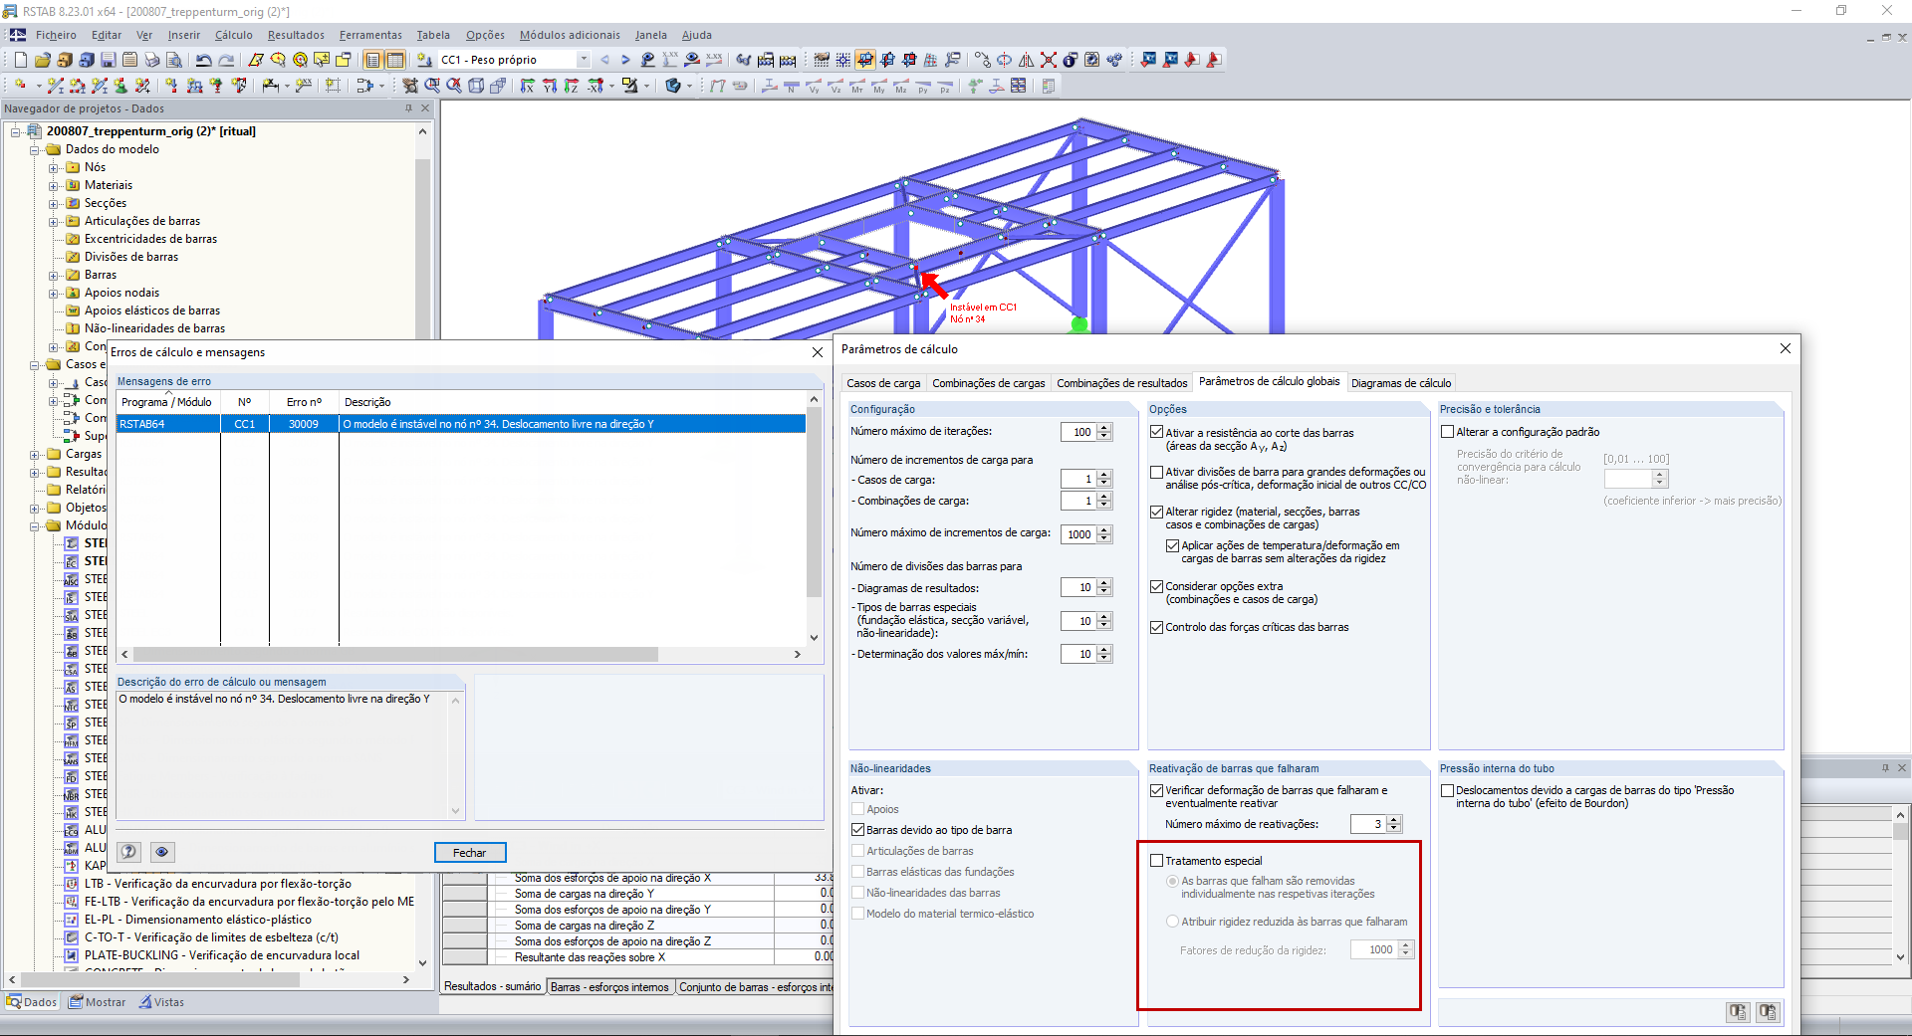This screenshot has width=1912, height=1036.
Task: Toggle 'Alterar rigidez' checkbox
Action: coord(1156,512)
